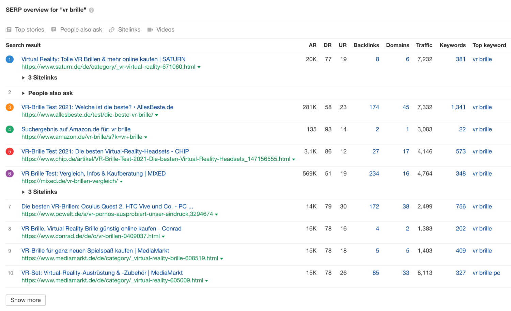Open the Conrad VR Brille result title
This screenshot has width=511, height=311.
tap(102, 229)
